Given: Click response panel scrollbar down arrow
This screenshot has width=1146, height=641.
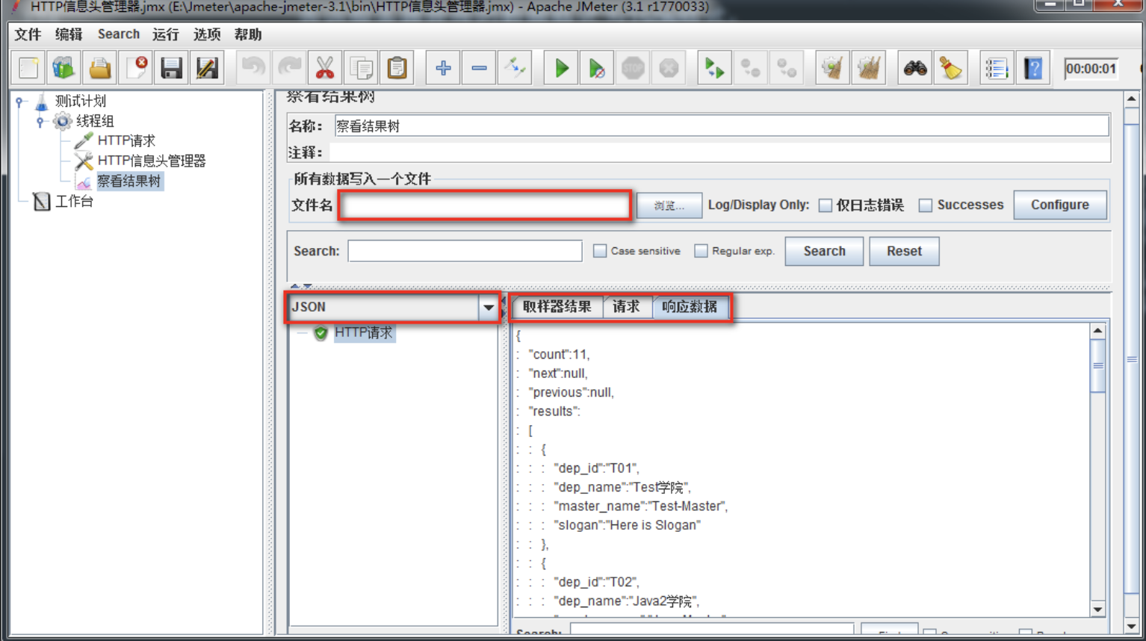Looking at the screenshot, I should coord(1097,609).
